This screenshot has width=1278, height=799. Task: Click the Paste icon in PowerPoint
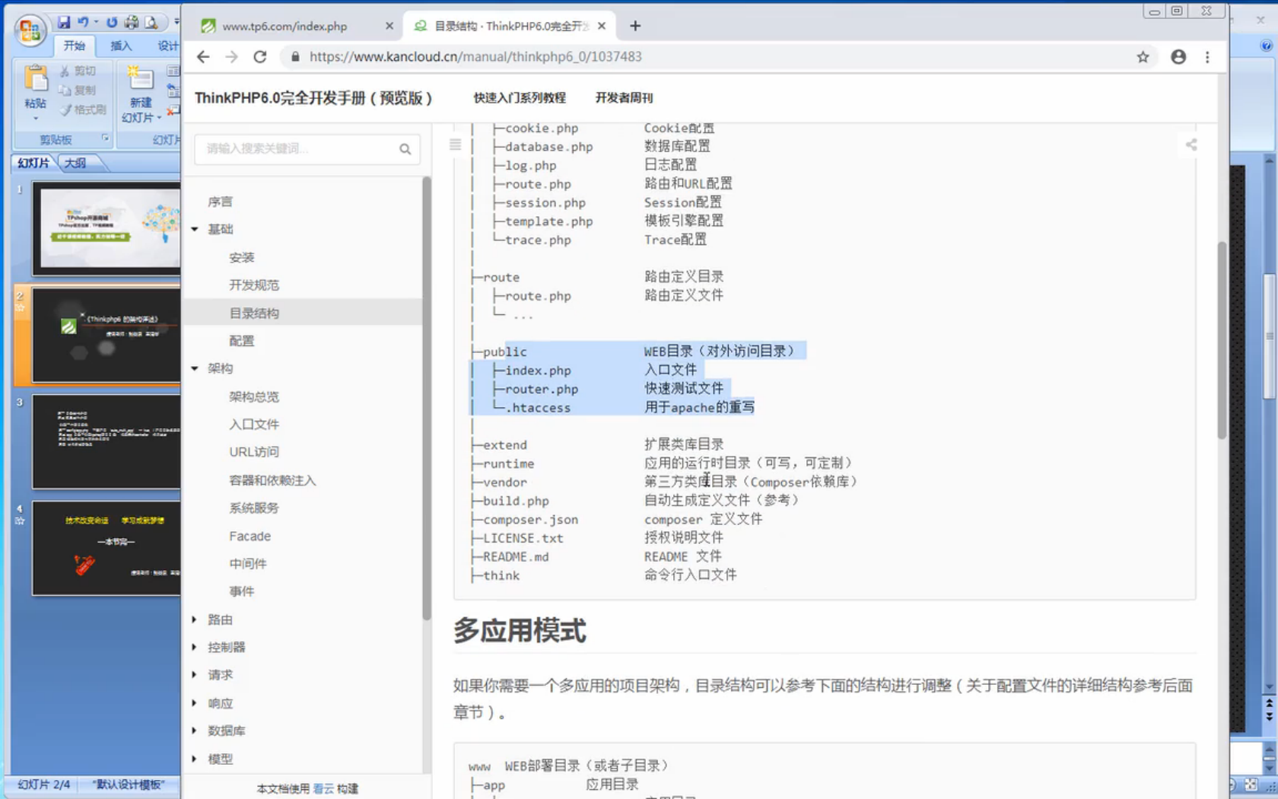click(x=35, y=79)
